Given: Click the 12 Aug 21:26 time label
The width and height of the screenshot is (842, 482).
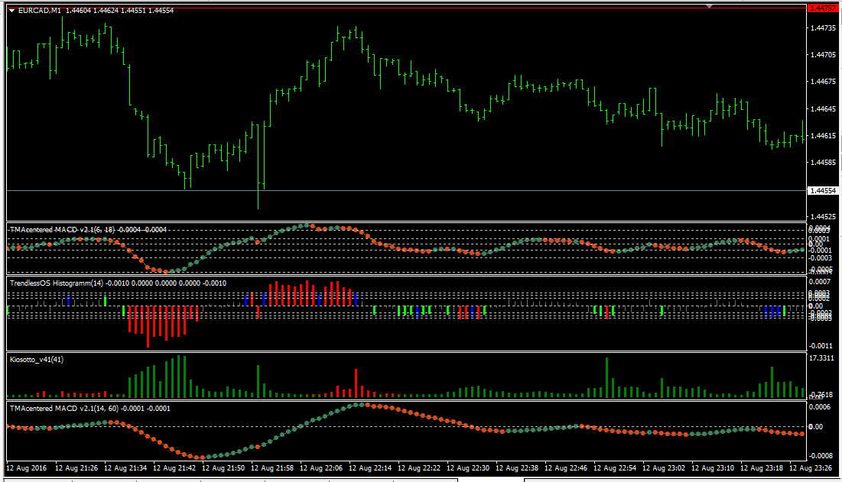Looking at the screenshot, I should tap(76, 468).
